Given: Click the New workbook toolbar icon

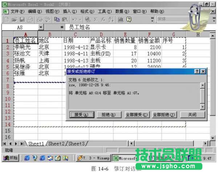Looking at the screenshot, I should pos(7,20).
